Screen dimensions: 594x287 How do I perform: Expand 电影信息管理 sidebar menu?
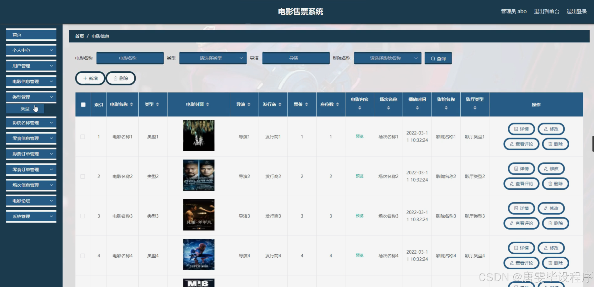[x=31, y=81]
